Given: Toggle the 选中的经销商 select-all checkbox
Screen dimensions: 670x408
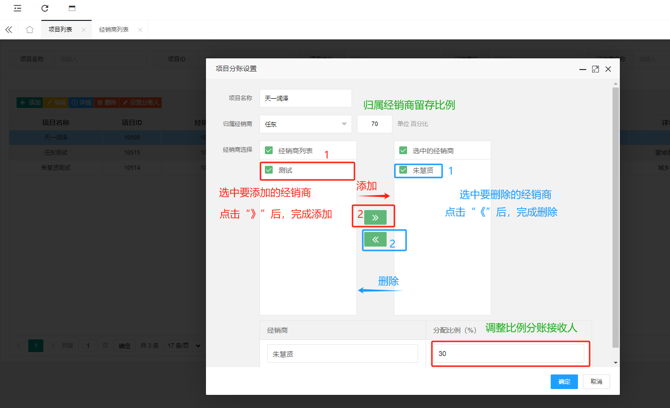Looking at the screenshot, I should [x=403, y=150].
